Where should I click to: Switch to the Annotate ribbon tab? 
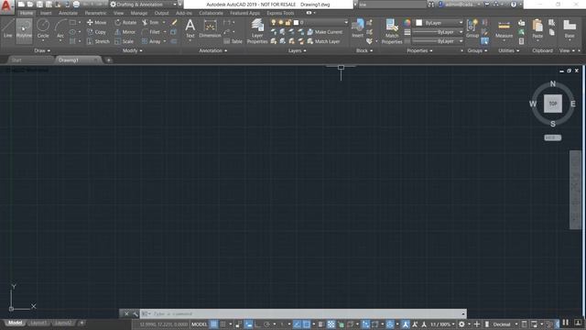tap(68, 13)
